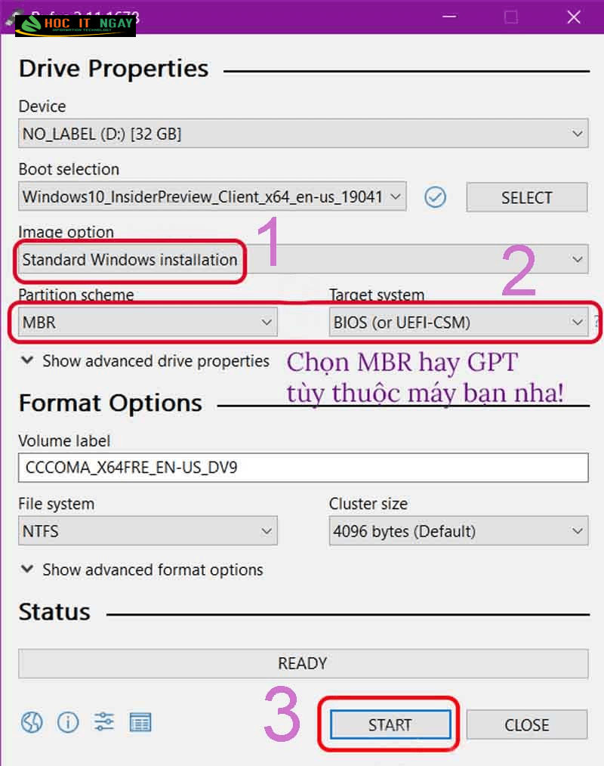Open application settings sliders icon

click(104, 722)
